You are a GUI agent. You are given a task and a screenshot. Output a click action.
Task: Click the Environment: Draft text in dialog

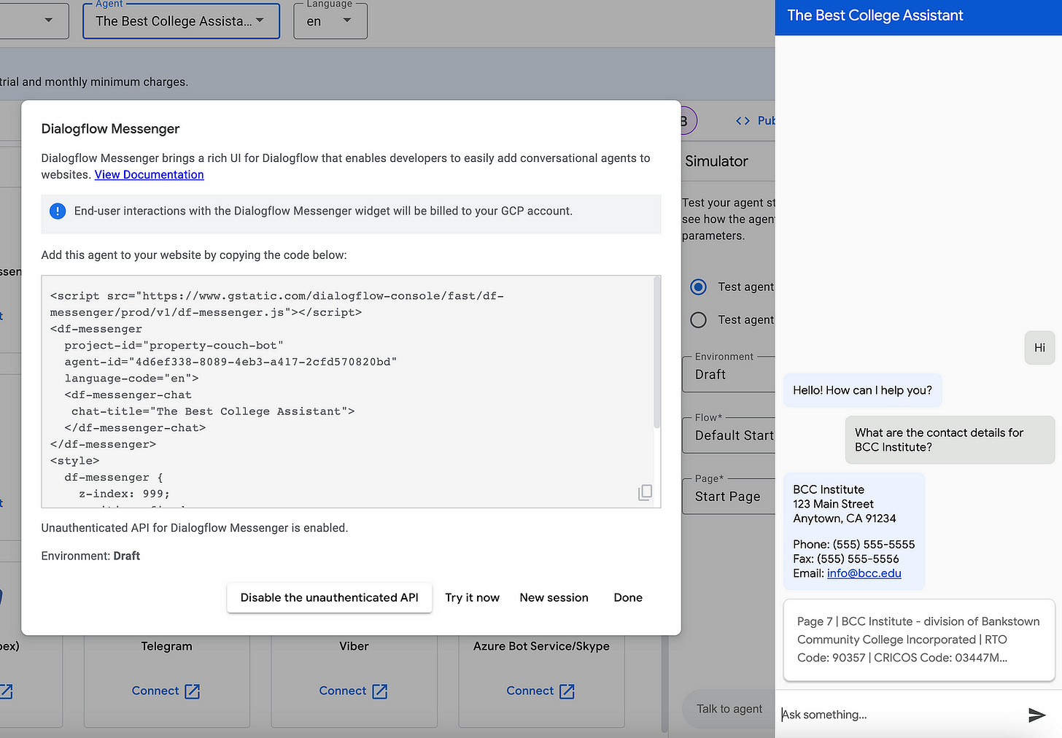click(x=90, y=556)
